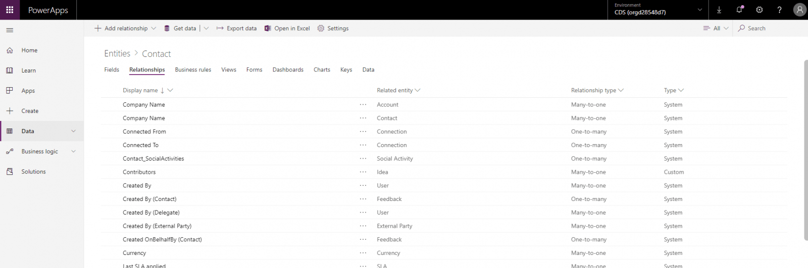Viewport: 808px width, 268px height.
Task: Switch to the Dashboards tab
Action: pyautogui.click(x=288, y=70)
